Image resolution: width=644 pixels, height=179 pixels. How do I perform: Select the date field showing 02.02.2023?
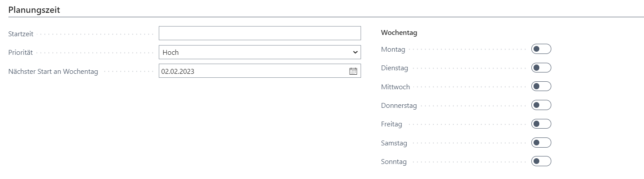click(260, 71)
